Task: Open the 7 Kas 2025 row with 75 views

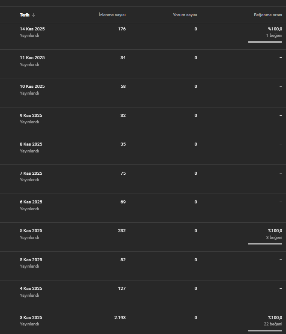Action: tap(143, 179)
